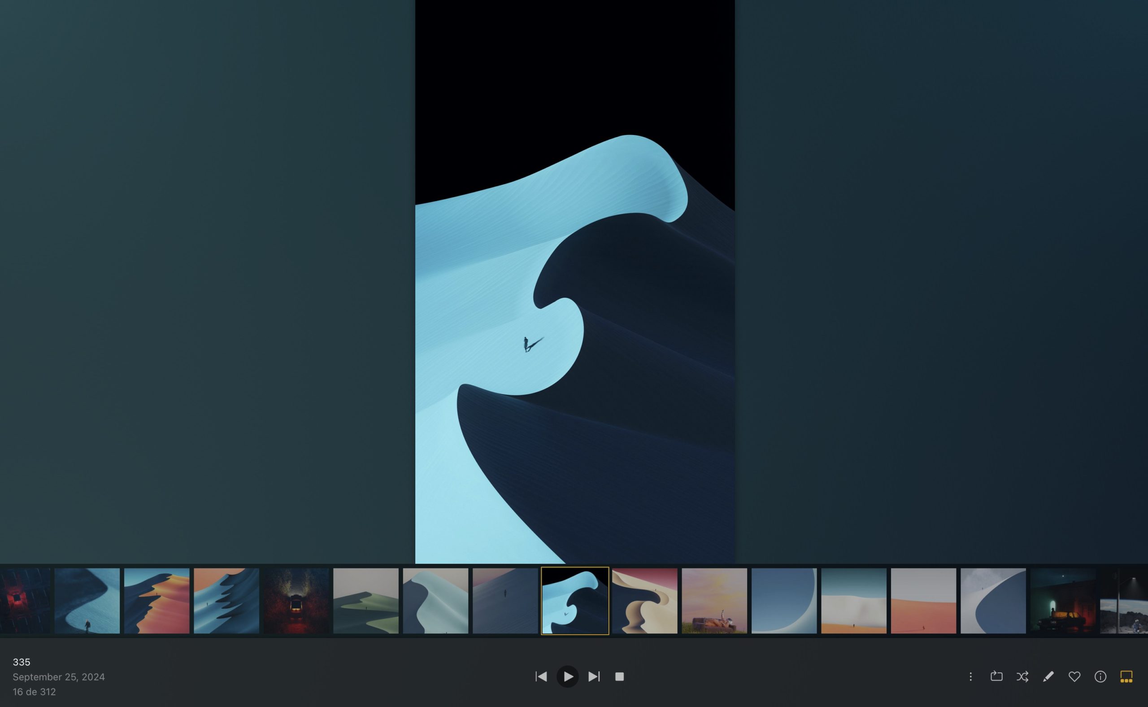Open the three-dot more options menu
The image size is (1148, 707).
[x=970, y=676]
